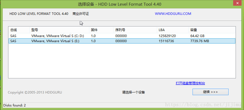Click the 序列号 column header

point(135,30)
